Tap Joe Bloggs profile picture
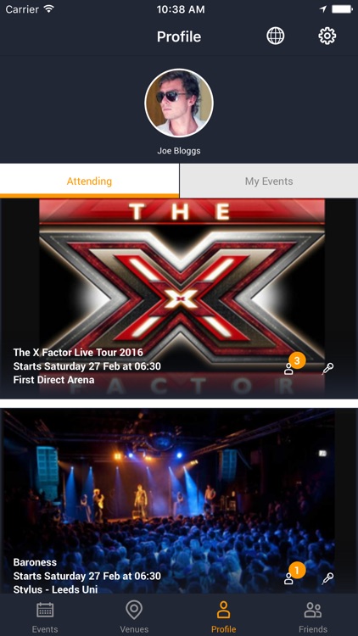Screen dimensions: 358x636 (179, 103)
